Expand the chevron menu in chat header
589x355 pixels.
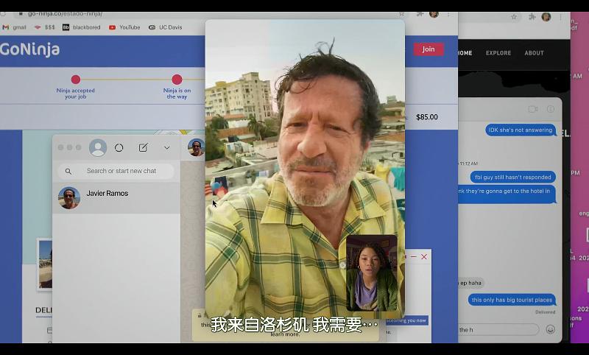tap(166, 148)
